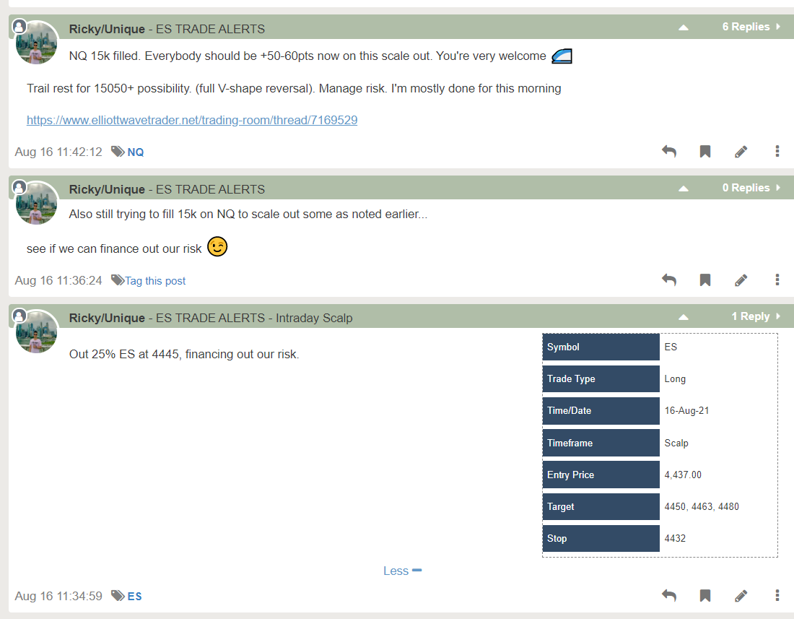Click the winking emoji
Image resolution: width=794 pixels, height=619 pixels.
pos(217,247)
